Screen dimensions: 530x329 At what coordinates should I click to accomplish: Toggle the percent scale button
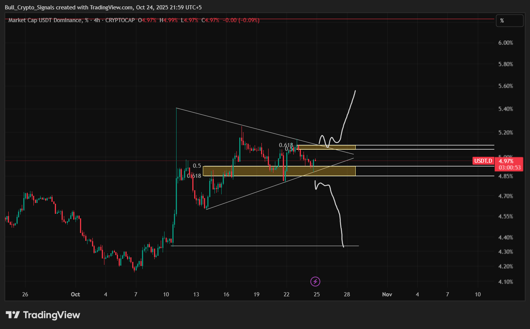point(509,21)
